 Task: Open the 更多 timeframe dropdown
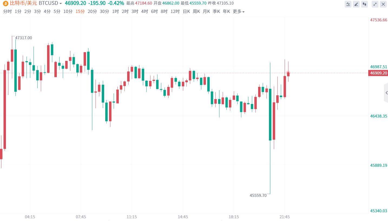click(239, 11)
